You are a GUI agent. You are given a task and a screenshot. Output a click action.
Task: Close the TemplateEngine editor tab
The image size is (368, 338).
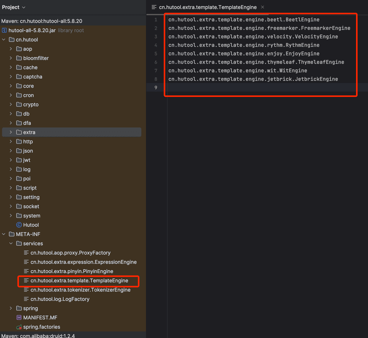pyautogui.click(x=262, y=7)
